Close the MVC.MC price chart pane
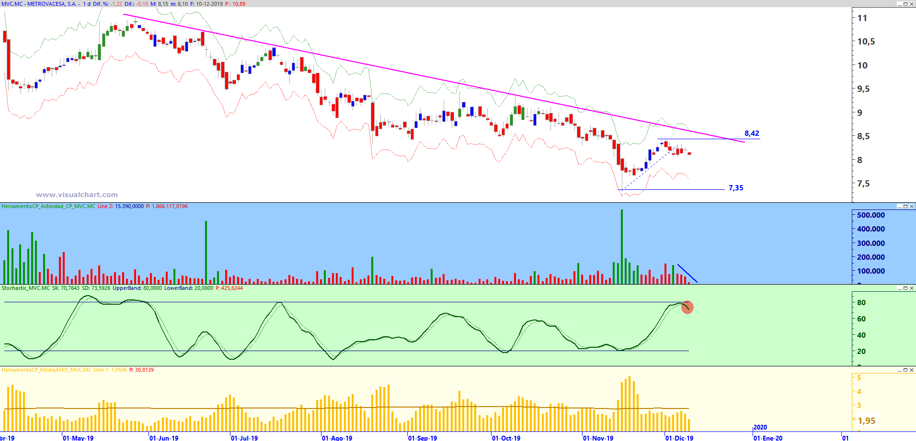Image resolution: width=916 pixels, height=441 pixels. point(912,4)
